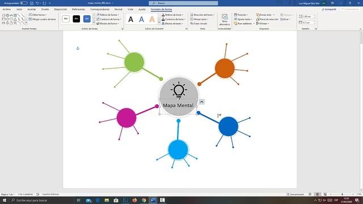Open Firefox from the taskbar
This screenshot has height=204, width=363.
tap(134, 200)
